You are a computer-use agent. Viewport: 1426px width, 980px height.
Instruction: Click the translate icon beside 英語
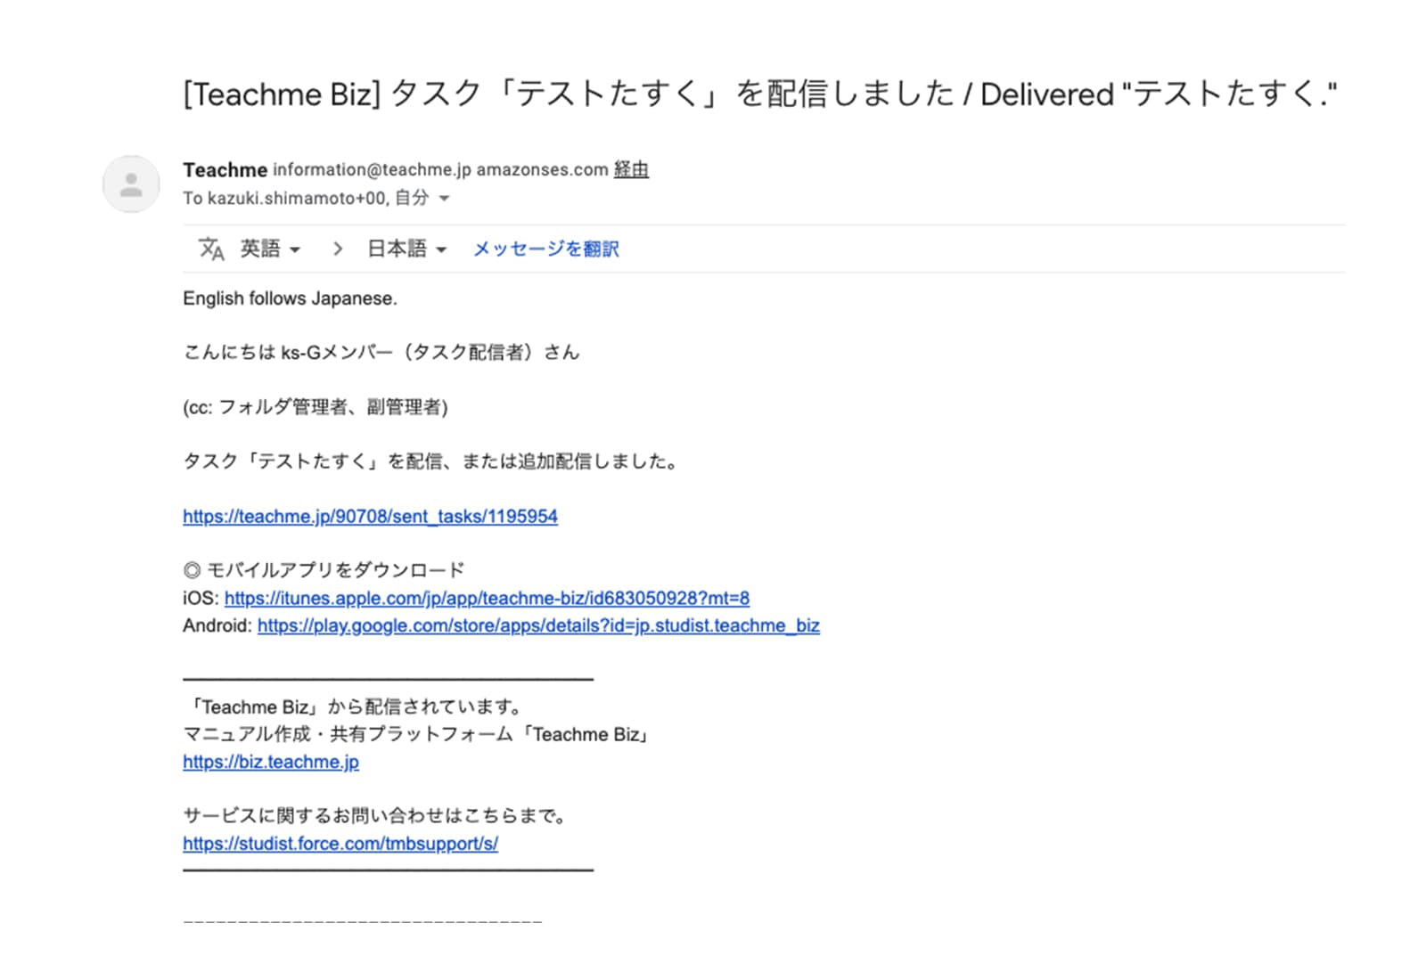[211, 249]
